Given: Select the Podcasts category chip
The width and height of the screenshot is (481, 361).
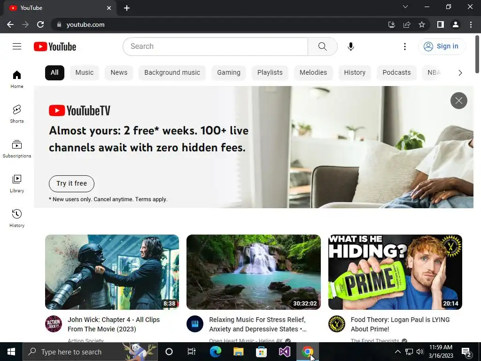Looking at the screenshot, I should tap(396, 73).
